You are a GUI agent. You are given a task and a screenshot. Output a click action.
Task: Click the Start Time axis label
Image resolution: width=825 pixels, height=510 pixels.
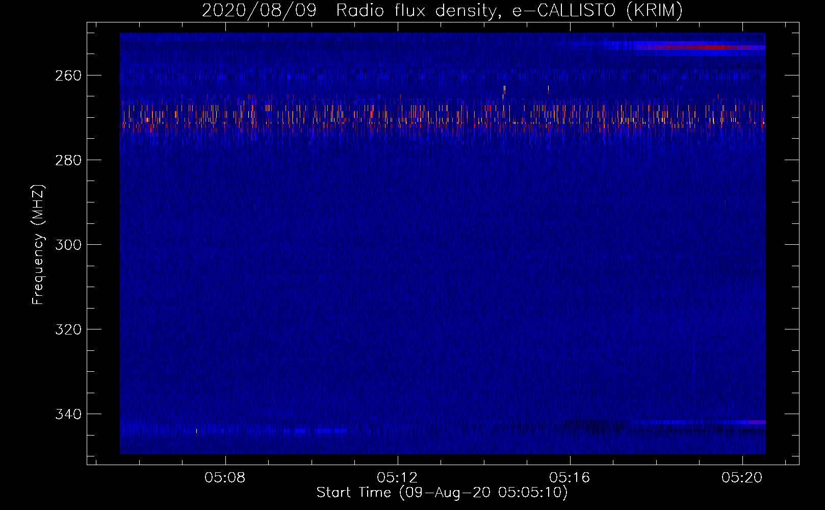(442, 493)
